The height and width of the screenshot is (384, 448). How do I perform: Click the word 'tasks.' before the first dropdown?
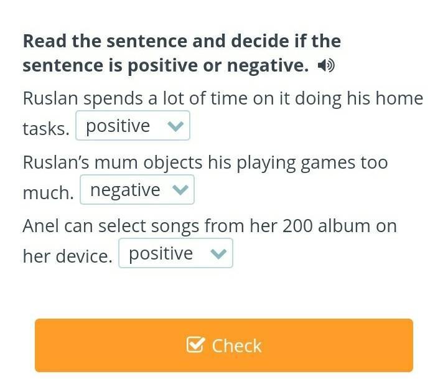pos(46,129)
